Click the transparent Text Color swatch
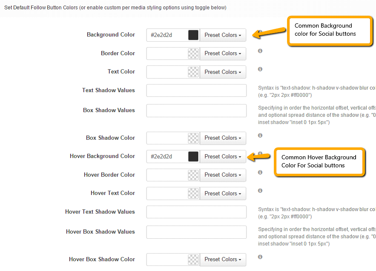Image resolution: width=376 pixels, height=271 pixels. click(x=193, y=72)
